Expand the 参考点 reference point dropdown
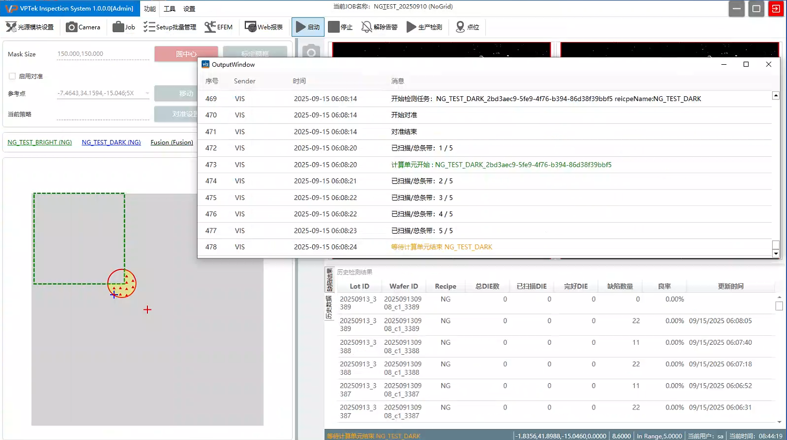 (x=147, y=93)
